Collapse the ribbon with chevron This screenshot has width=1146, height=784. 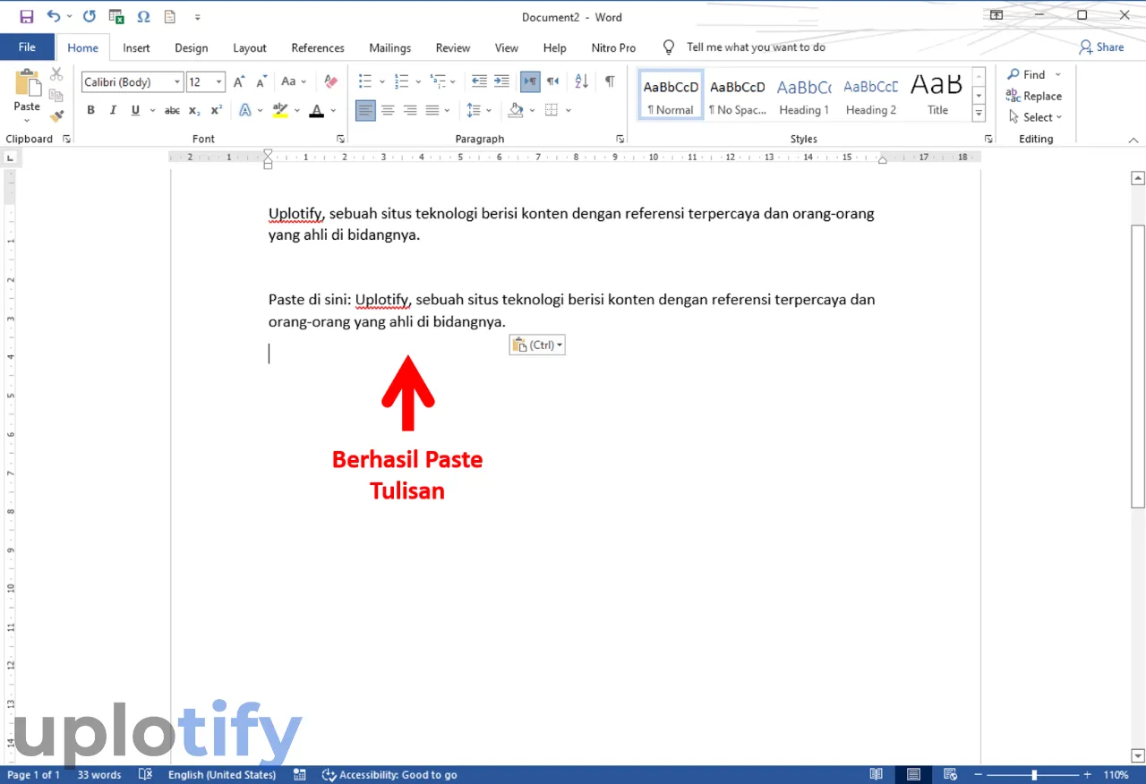[x=1133, y=141]
